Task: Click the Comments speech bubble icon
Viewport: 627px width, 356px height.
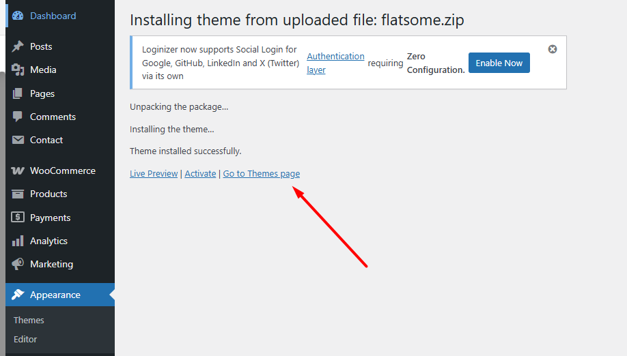Action: point(18,117)
